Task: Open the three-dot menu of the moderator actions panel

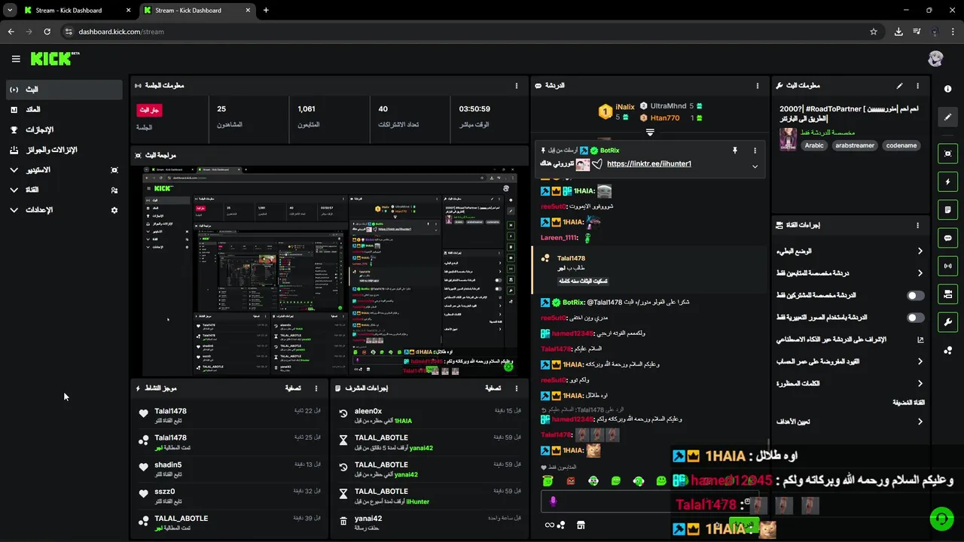Action: tap(517, 388)
